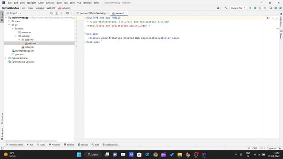
Task: Open the Version Control tool window
Action: click(x=15, y=144)
